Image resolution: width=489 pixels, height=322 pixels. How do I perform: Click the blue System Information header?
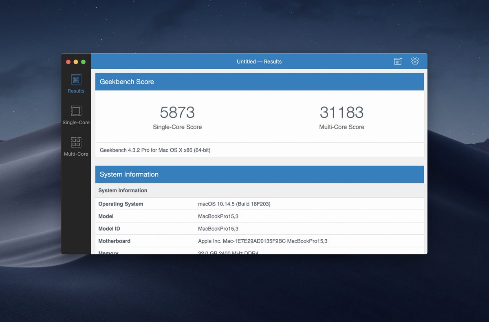pos(260,174)
